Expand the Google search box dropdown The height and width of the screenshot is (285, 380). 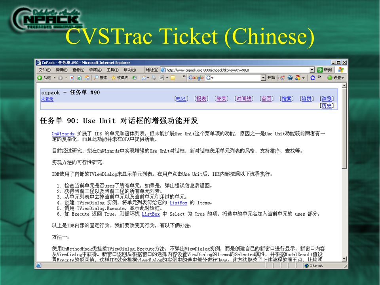click(264, 78)
